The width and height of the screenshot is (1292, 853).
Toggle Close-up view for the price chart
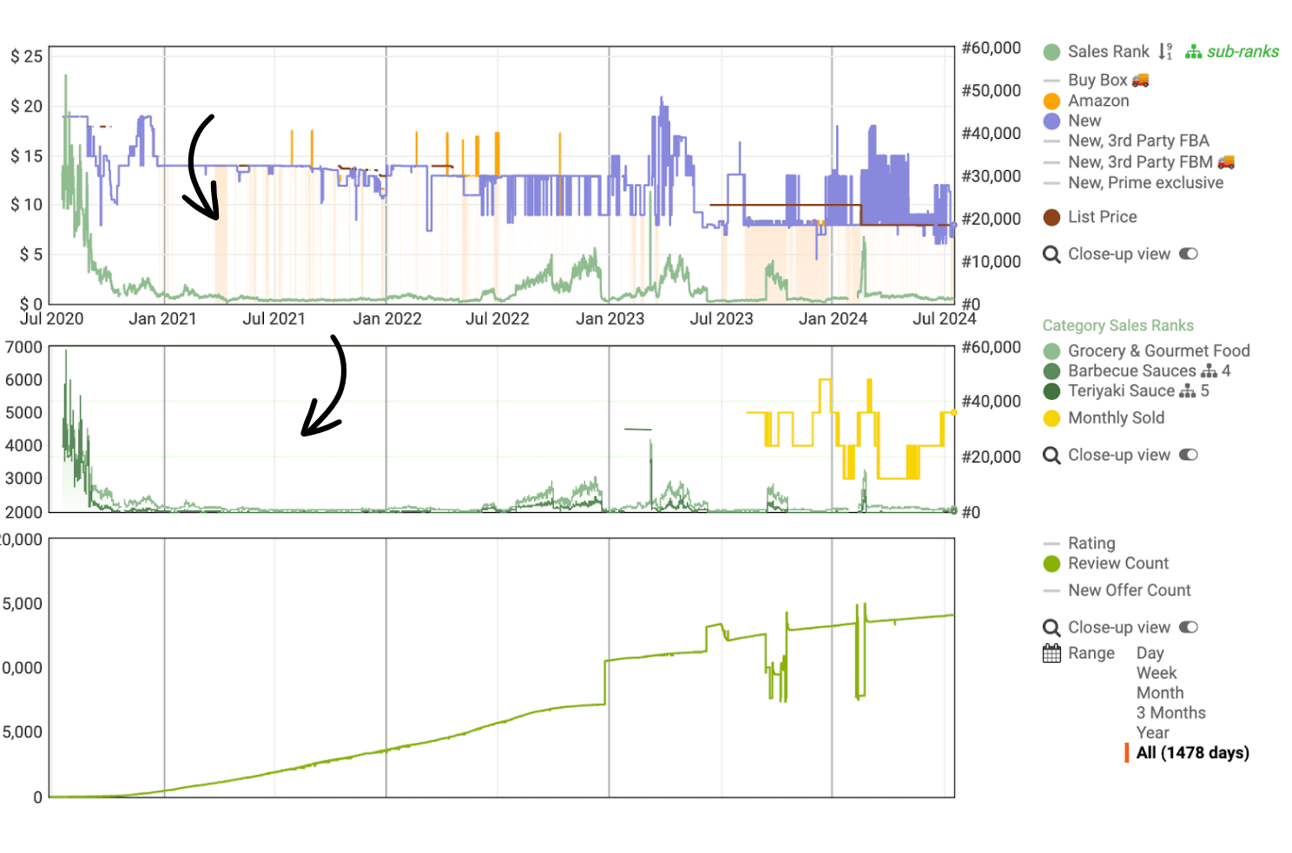(1189, 254)
